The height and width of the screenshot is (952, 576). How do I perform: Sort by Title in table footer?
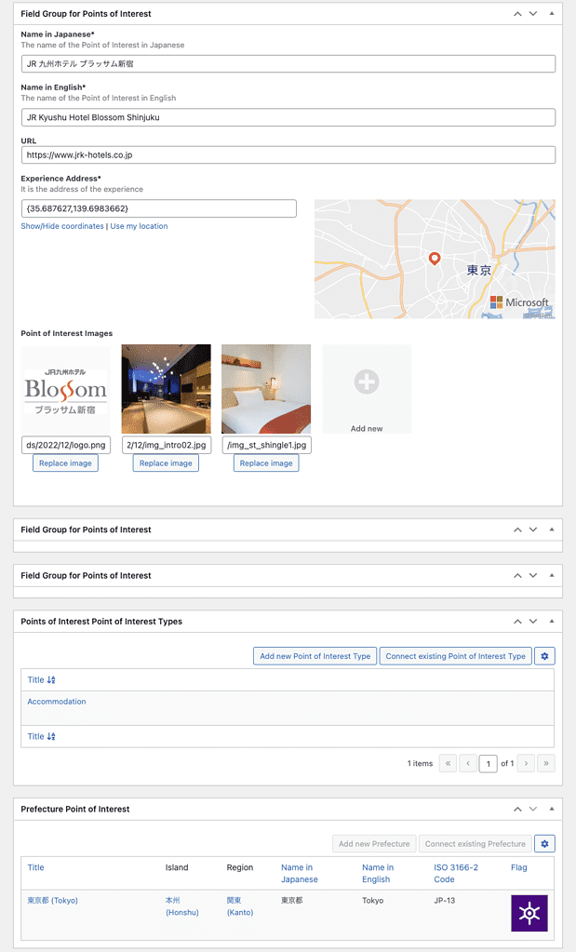[x=41, y=736]
